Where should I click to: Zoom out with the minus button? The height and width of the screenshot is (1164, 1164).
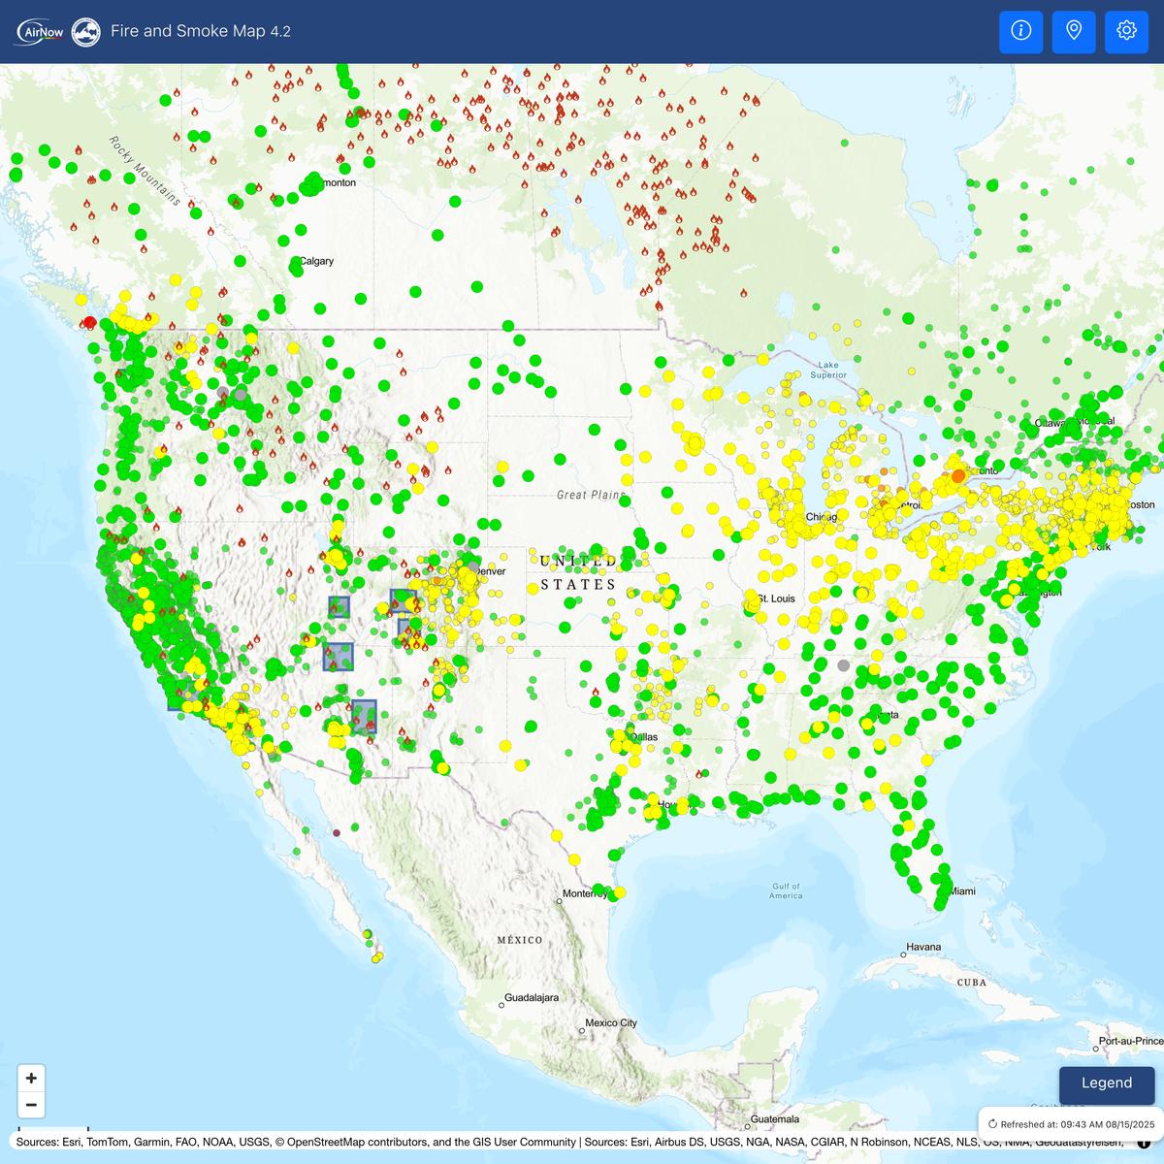(x=31, y=1105)
